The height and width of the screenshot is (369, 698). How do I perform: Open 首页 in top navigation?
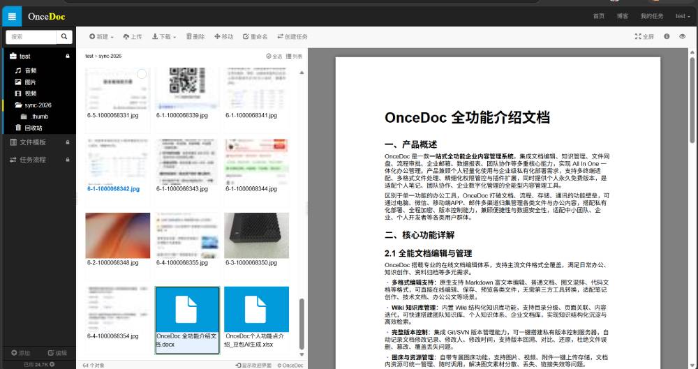coord(599,17)
